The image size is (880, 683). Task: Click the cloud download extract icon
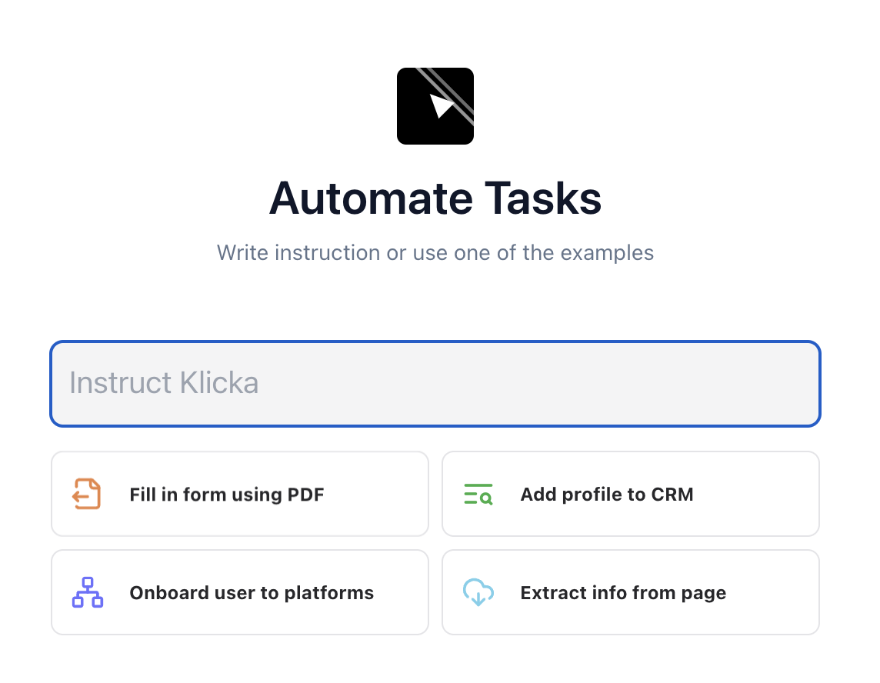(478, 592)
